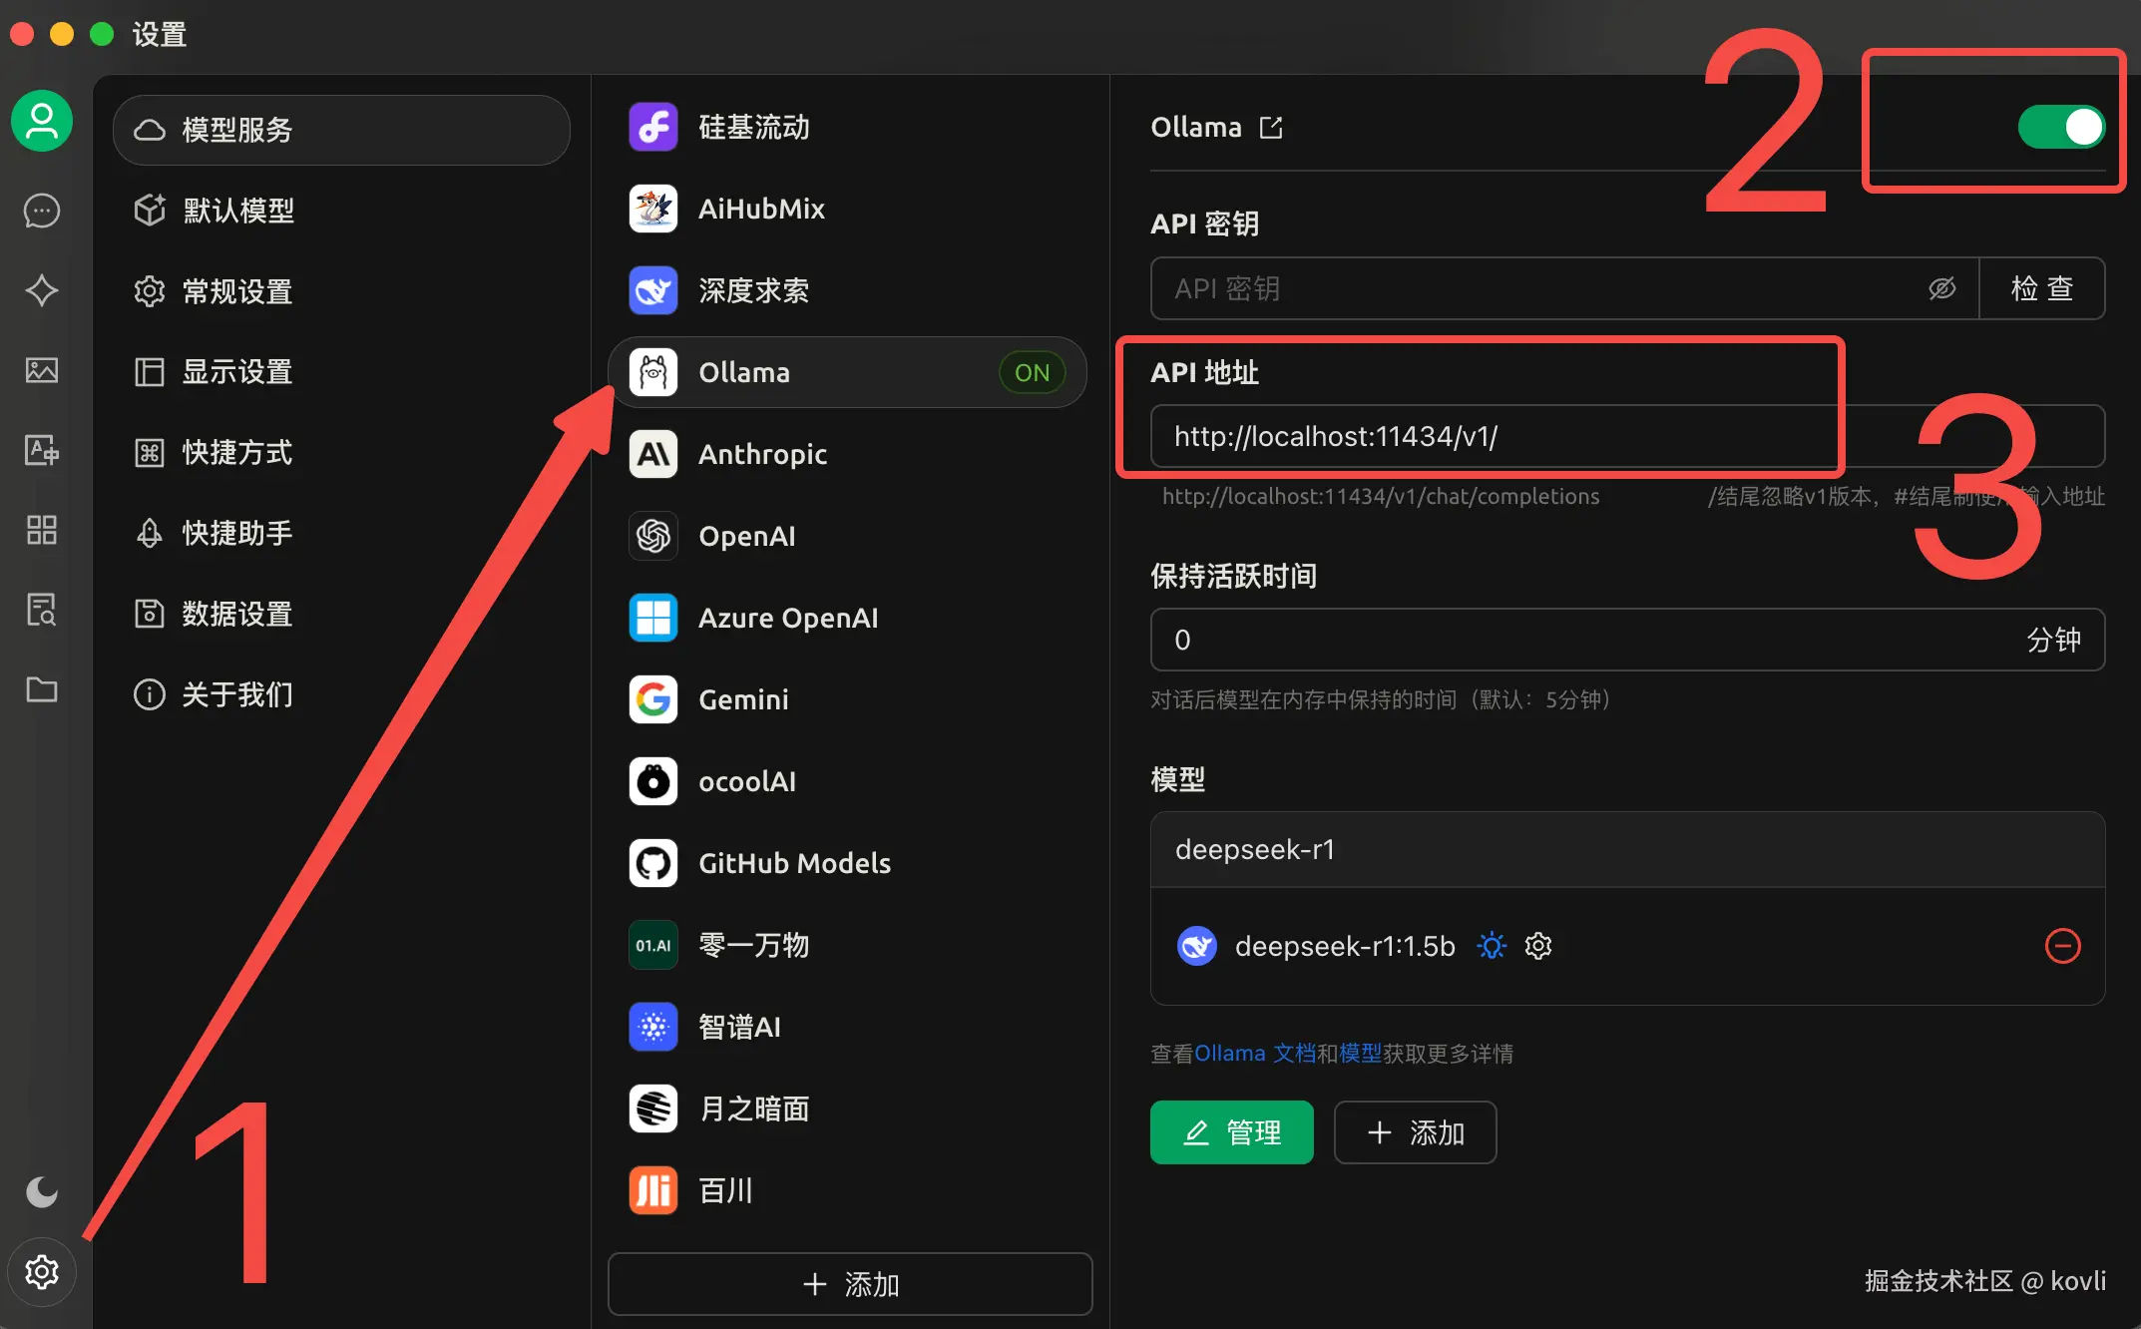This screenshot has width=2141, height=1329.
Task: Click the green 管理 models button
Action: click(1231, 1132)
